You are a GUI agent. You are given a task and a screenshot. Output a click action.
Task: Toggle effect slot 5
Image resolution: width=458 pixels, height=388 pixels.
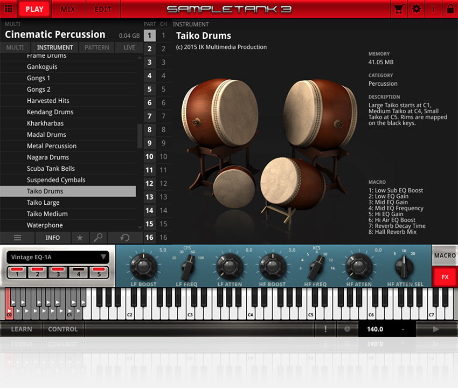99,272
